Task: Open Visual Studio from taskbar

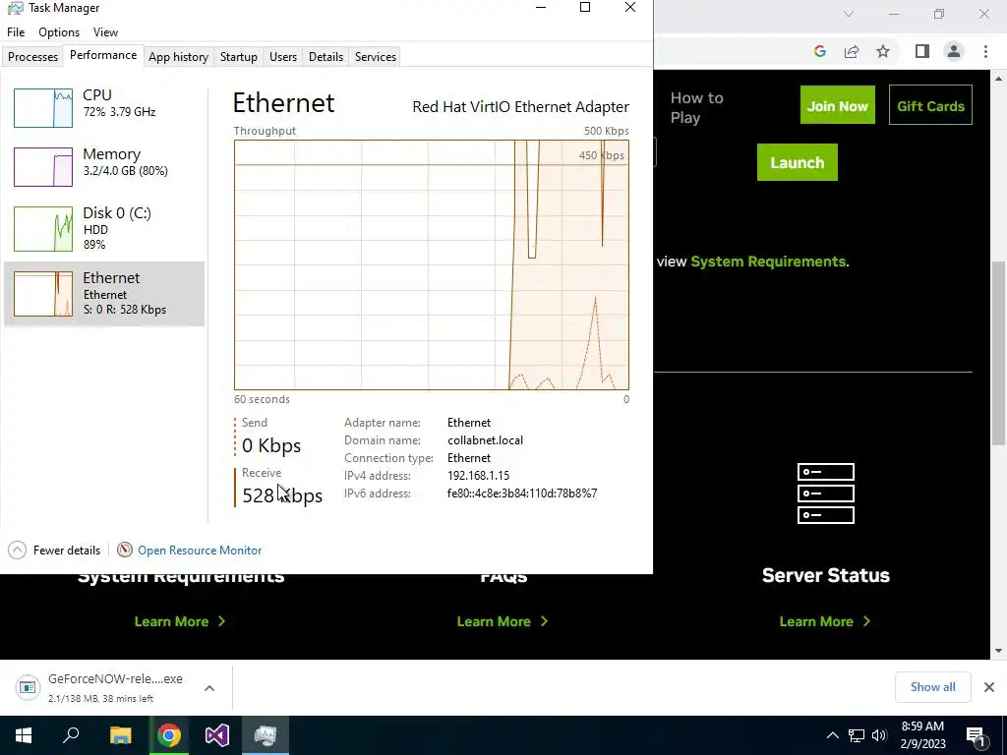Action: [217, 735]
